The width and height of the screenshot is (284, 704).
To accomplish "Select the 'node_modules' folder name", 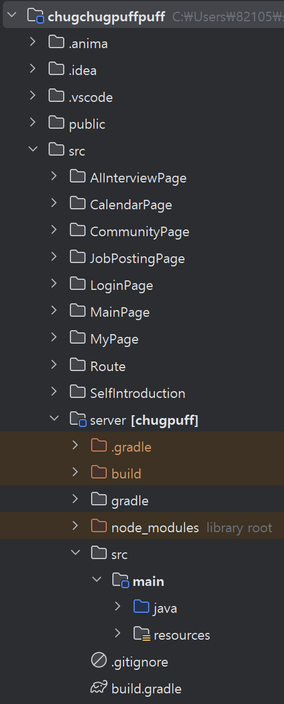I will click(x=155, y=528).
